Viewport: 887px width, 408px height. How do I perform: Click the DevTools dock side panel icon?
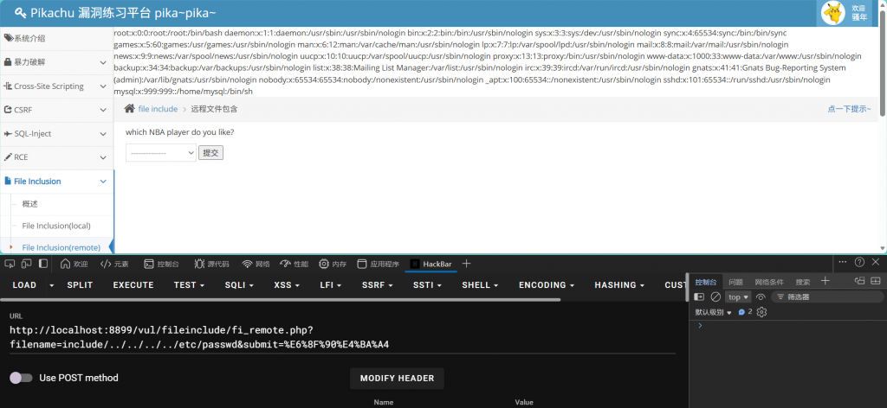coord(43,264)
